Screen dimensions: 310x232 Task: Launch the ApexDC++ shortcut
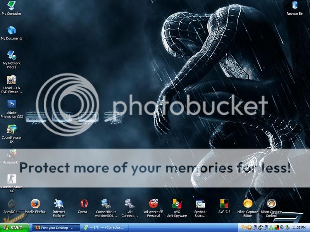[x=12, y=206]
